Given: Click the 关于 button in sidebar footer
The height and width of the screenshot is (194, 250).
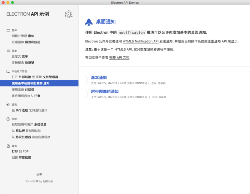Looking at the screenshot, I should click(x=39, y=175).
